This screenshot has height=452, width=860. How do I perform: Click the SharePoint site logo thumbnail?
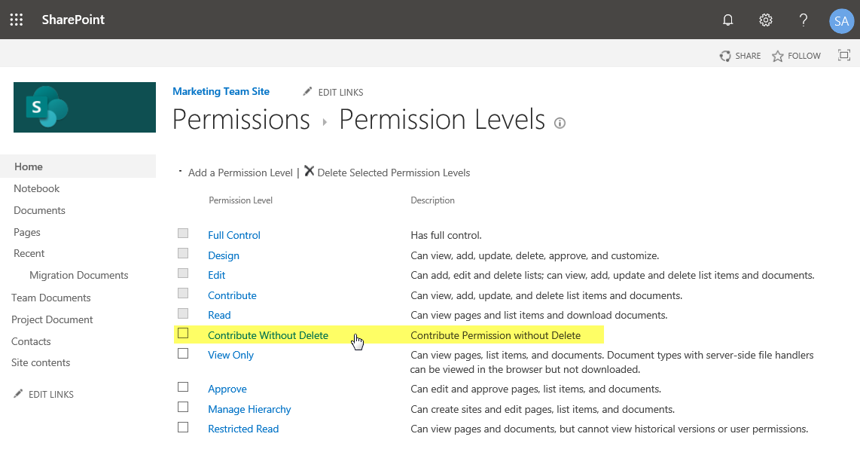(84, 107)
